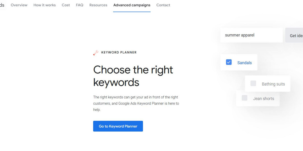Click the Jean shorts label text
Image resolution: width=303 pixels, height=151 pixels.
coord(263,99)
